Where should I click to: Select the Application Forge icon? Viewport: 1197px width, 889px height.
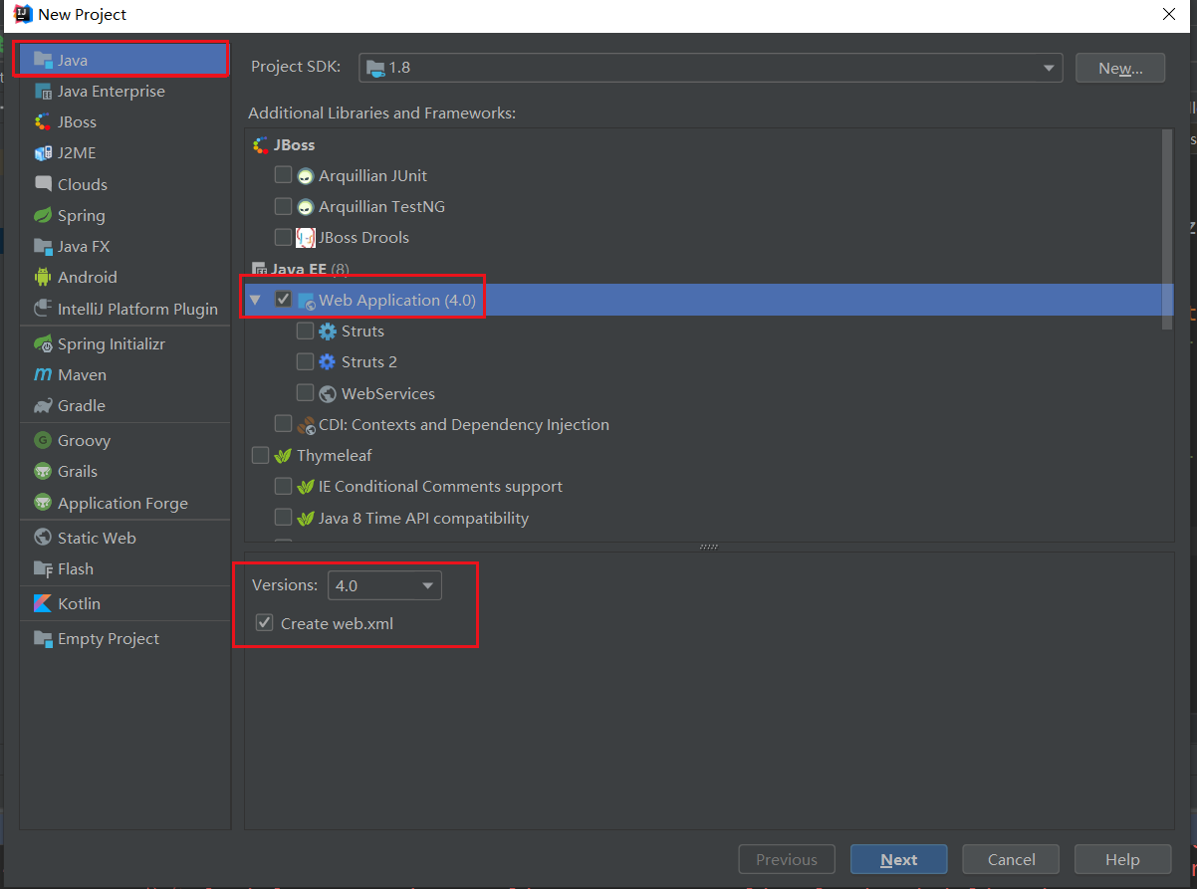point(43,503)
